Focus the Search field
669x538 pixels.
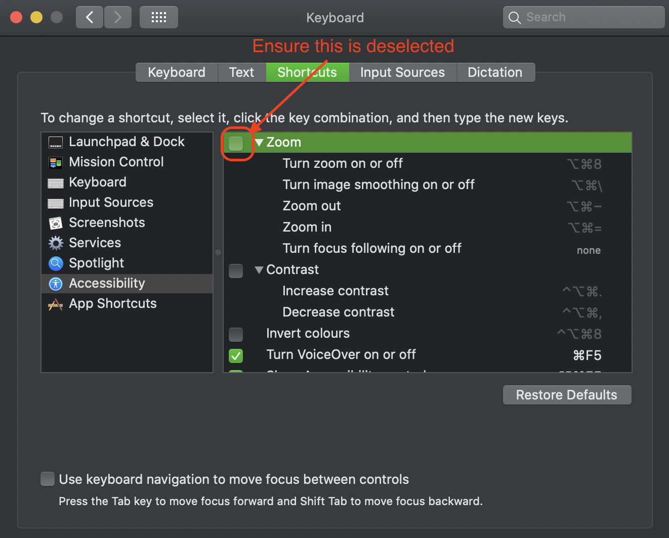click(x=584, y=17)
